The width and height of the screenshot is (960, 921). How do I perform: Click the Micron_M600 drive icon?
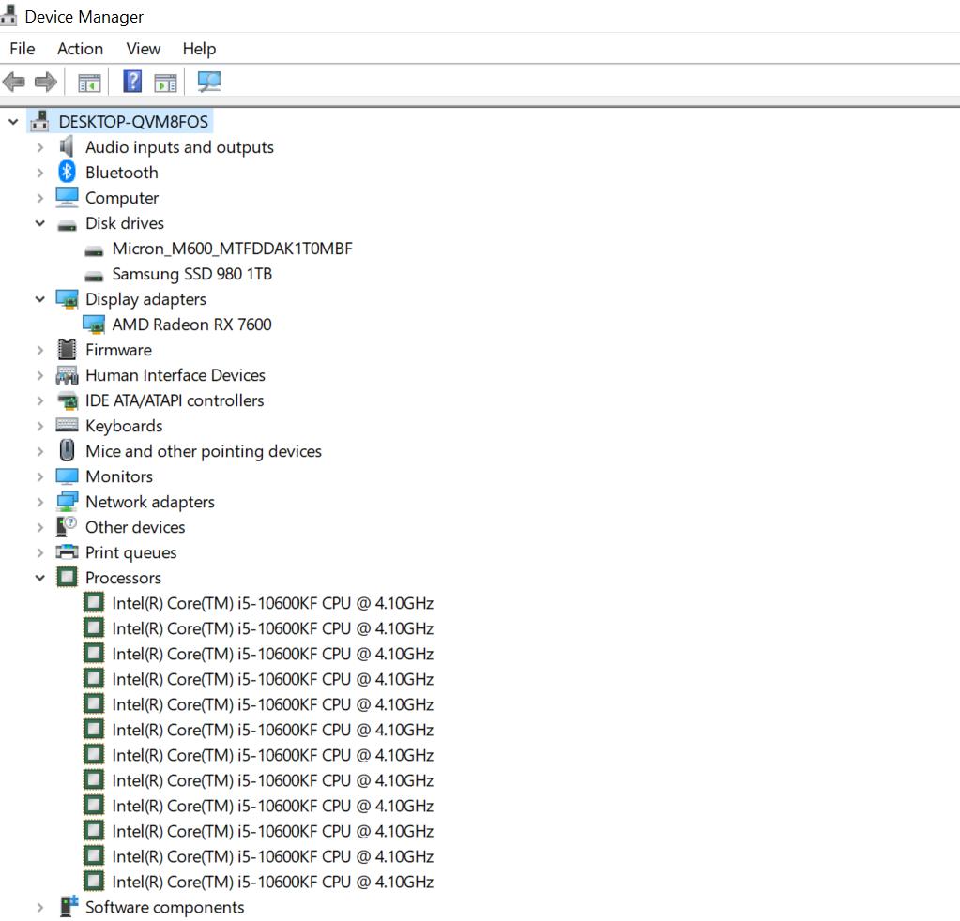pyautogui.click(x=94, y=250)
